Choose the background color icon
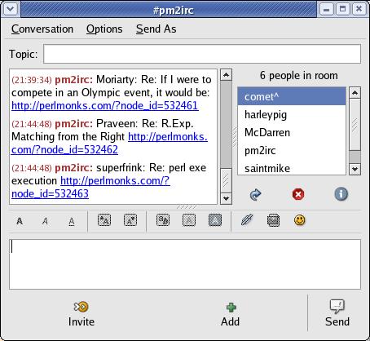This screenshot has height=341, width=370. pyautogui.click(x=215, y=220)
